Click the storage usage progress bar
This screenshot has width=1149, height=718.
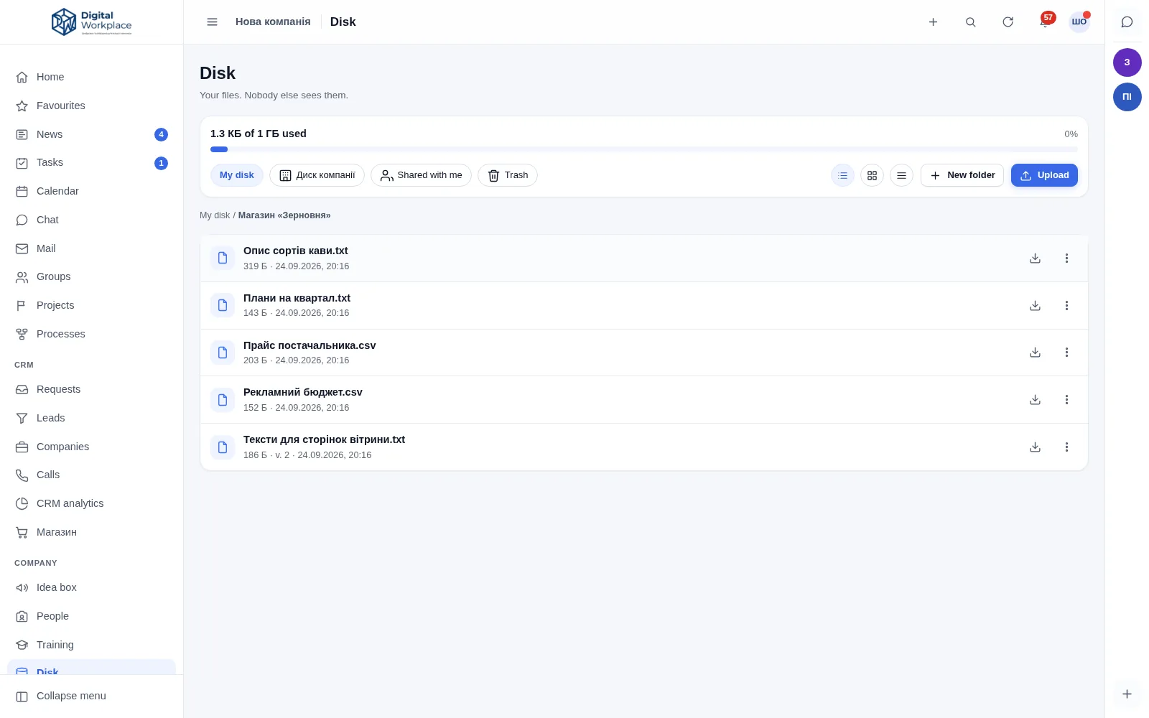(x=643, y=149)
